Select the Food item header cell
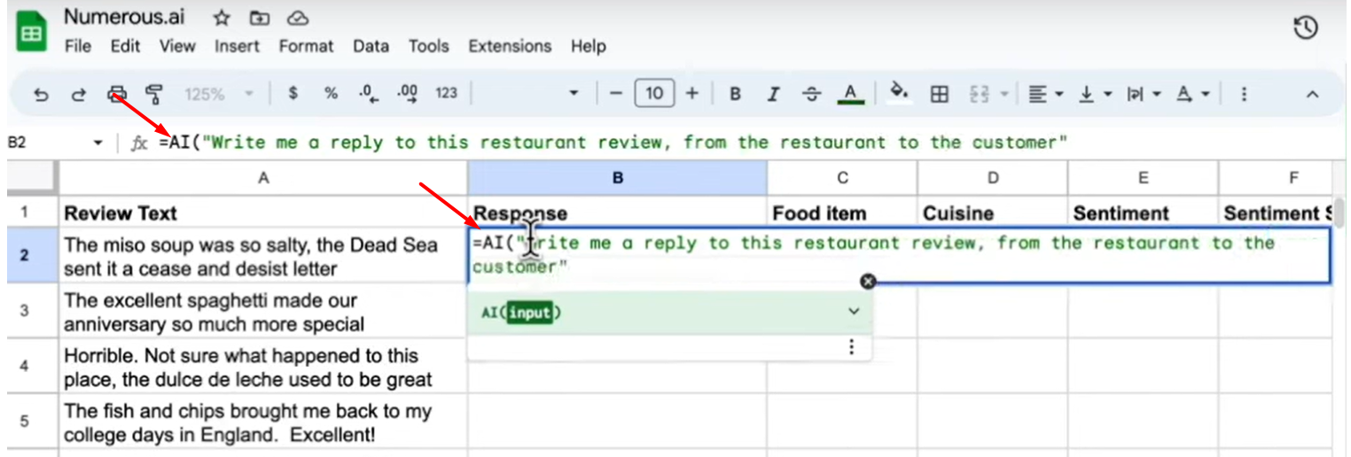Image resolution: width=1351 pixels, height=457 pixels. 842,213
